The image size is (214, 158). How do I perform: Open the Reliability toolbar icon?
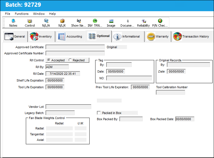(144, 23)
